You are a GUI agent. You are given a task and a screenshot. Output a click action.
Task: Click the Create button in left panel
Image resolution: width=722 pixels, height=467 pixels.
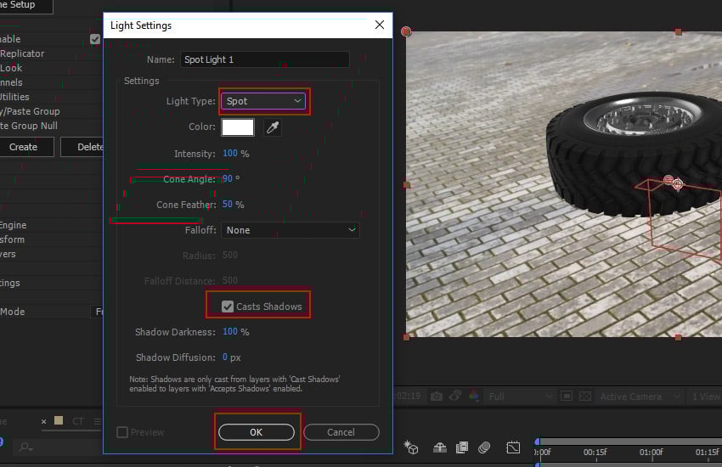click(26, 147)
